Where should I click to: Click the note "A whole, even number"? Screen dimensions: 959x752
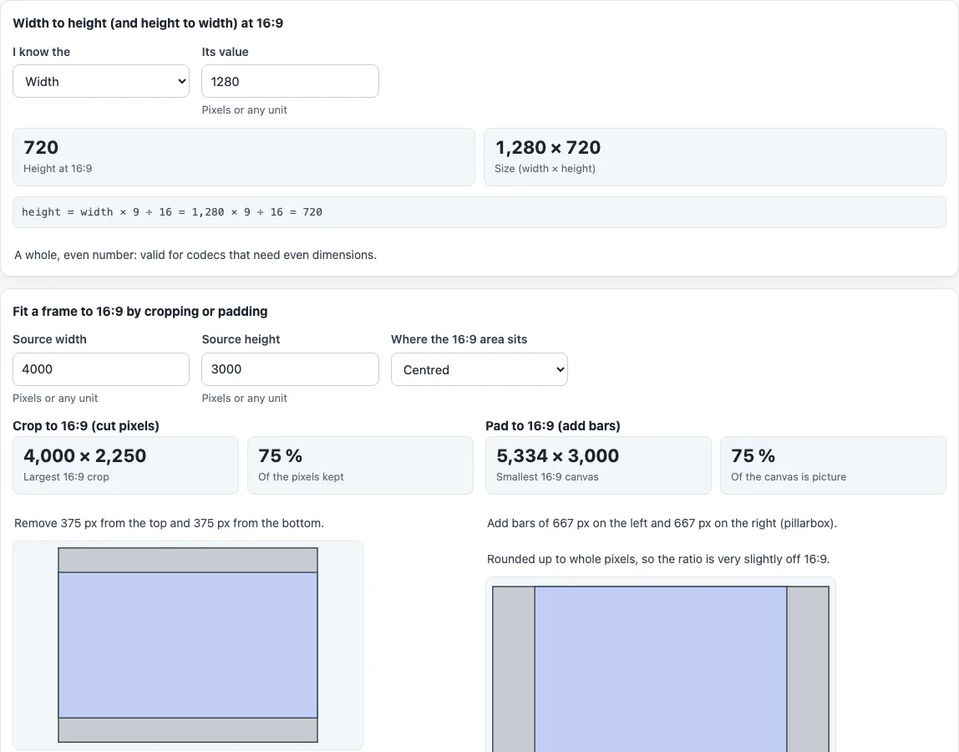point(195,255)
